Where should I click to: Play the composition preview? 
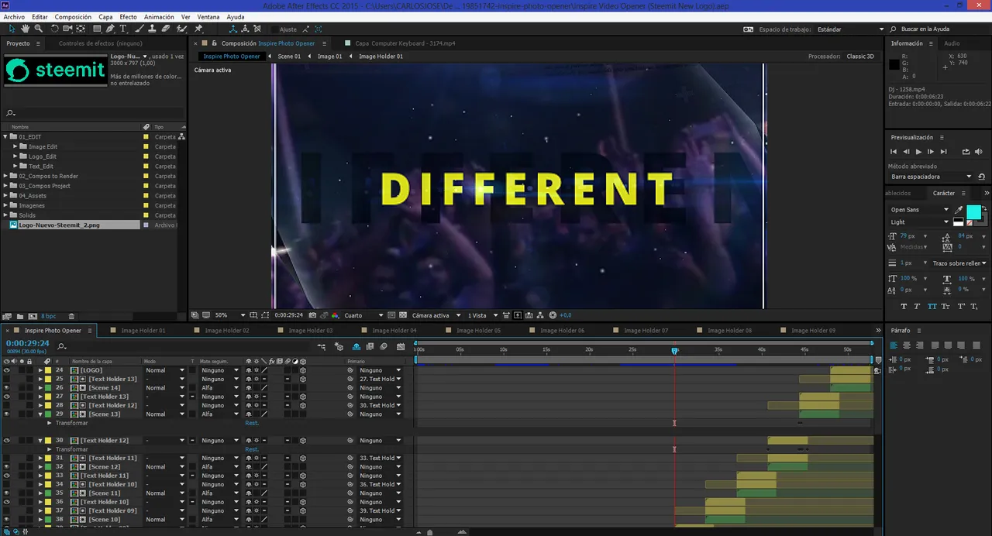918,152
